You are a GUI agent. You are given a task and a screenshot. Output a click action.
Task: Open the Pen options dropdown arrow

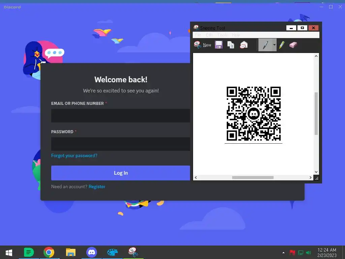tap(274, 45)
